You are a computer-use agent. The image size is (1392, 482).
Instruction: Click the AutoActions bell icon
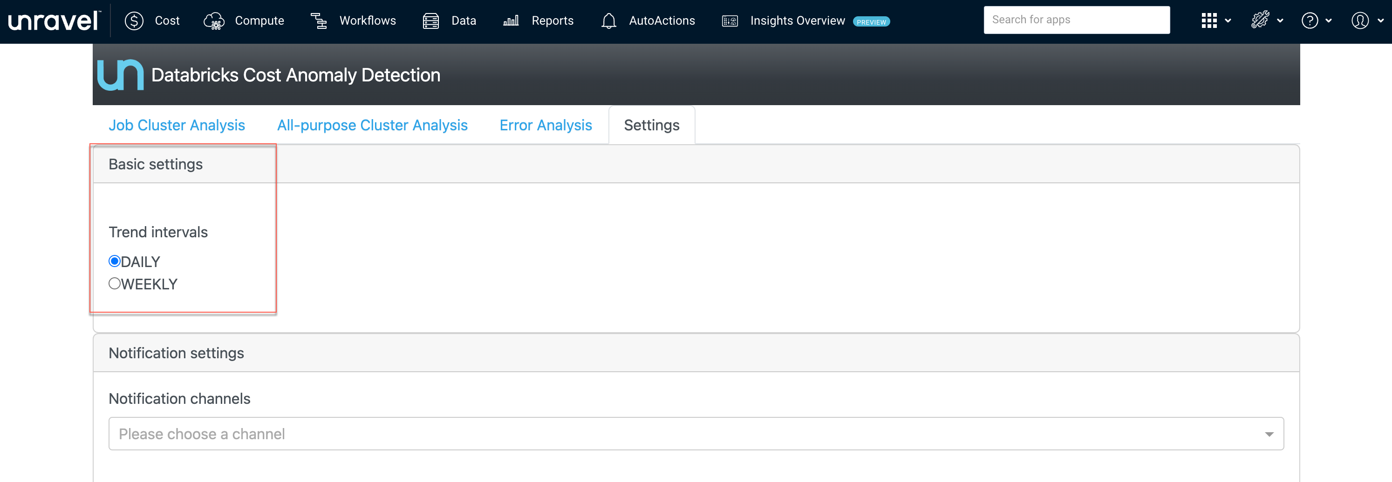coord(608,21)
